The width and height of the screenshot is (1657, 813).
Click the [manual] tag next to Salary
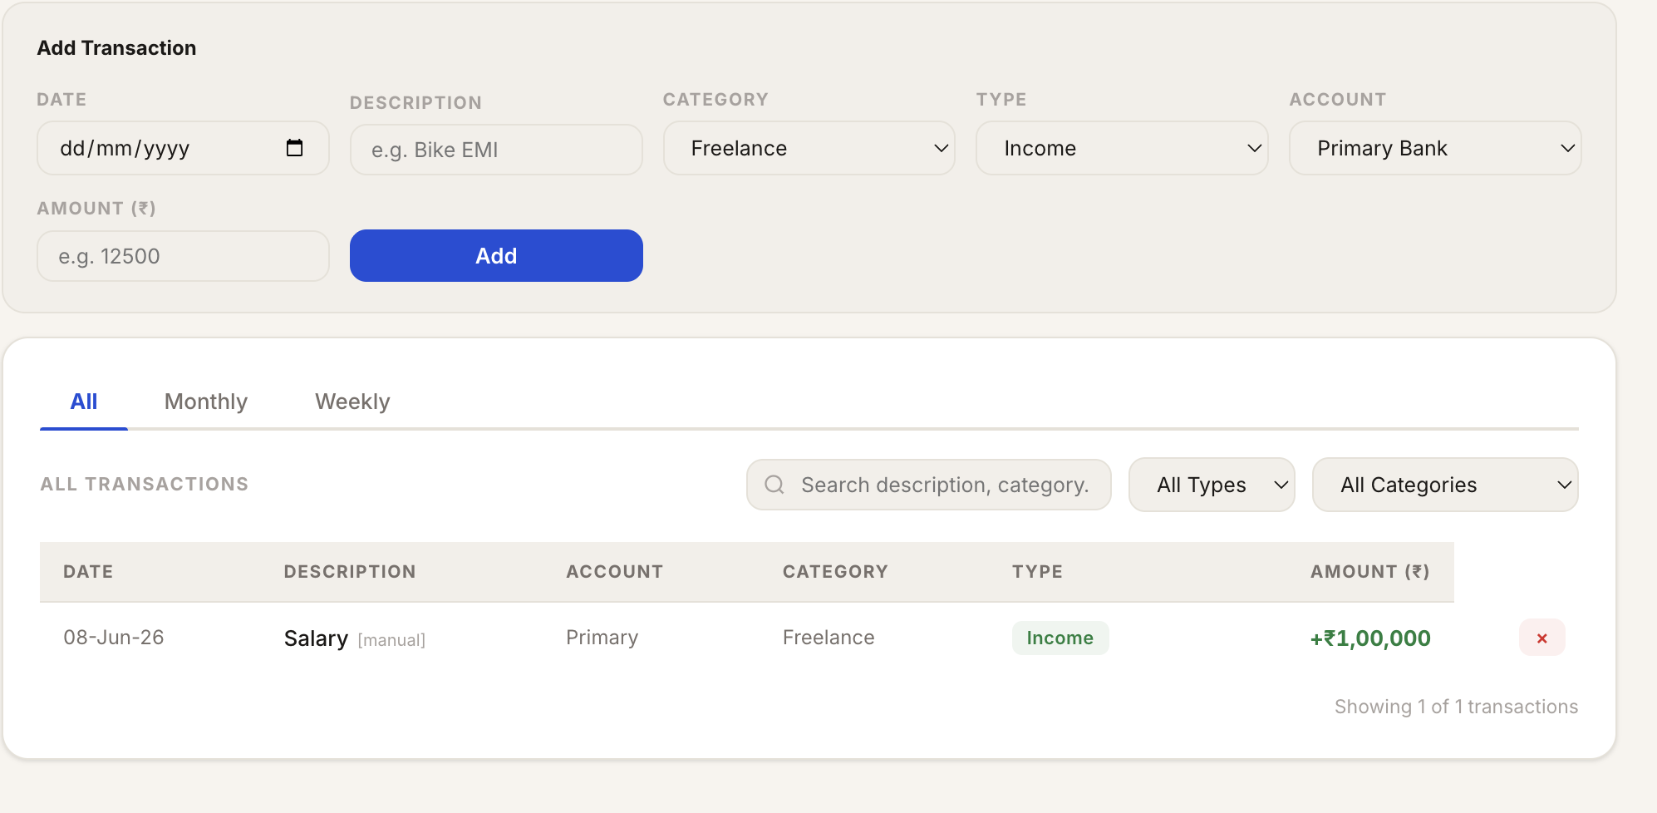pyautogui.click(x=391, y=640)
